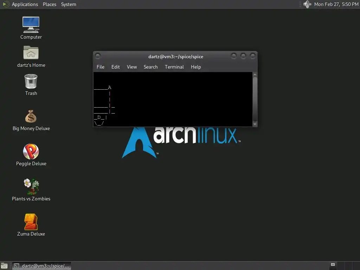Click the terminal title bar text
360x270 pixels.
[x=176, y=57]
